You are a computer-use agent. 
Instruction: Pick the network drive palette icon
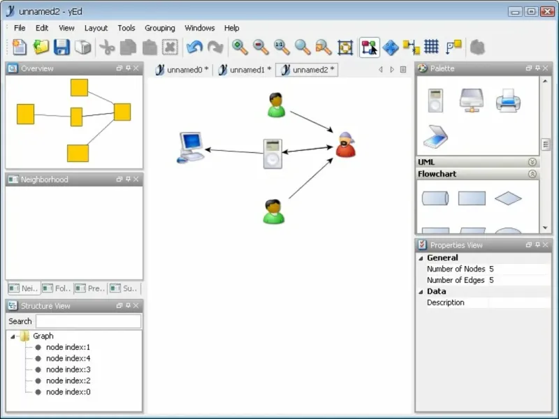[472, 101]
